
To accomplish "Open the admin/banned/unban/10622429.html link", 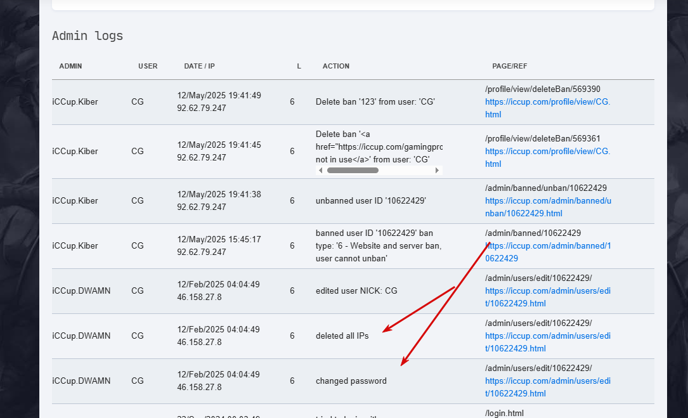I will [x=548, y=207].
